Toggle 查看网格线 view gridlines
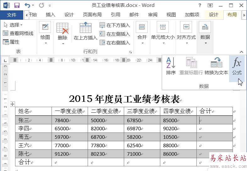 18,33
